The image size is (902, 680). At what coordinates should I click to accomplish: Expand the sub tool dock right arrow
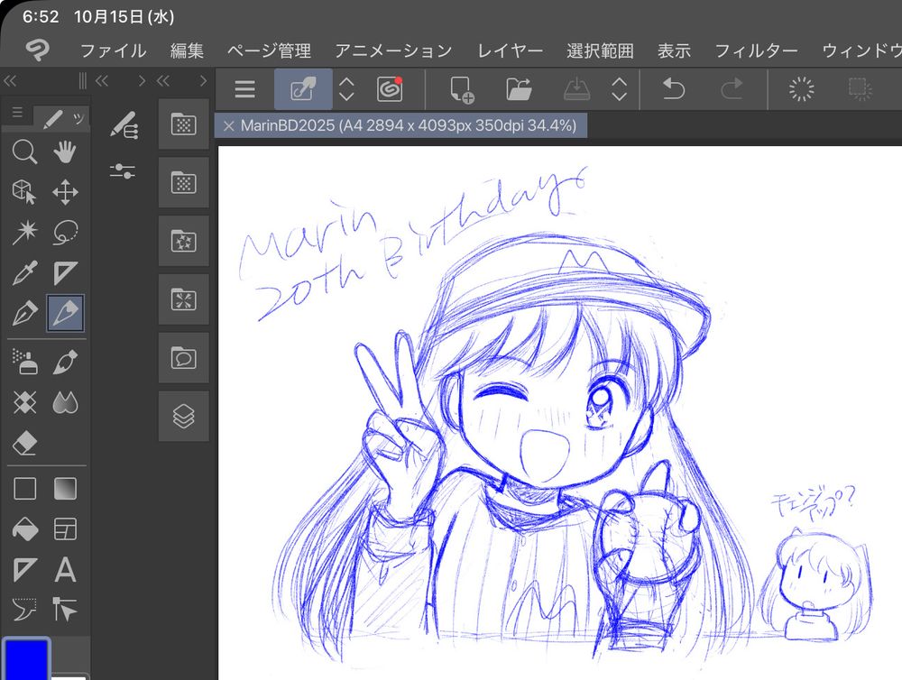142,81
